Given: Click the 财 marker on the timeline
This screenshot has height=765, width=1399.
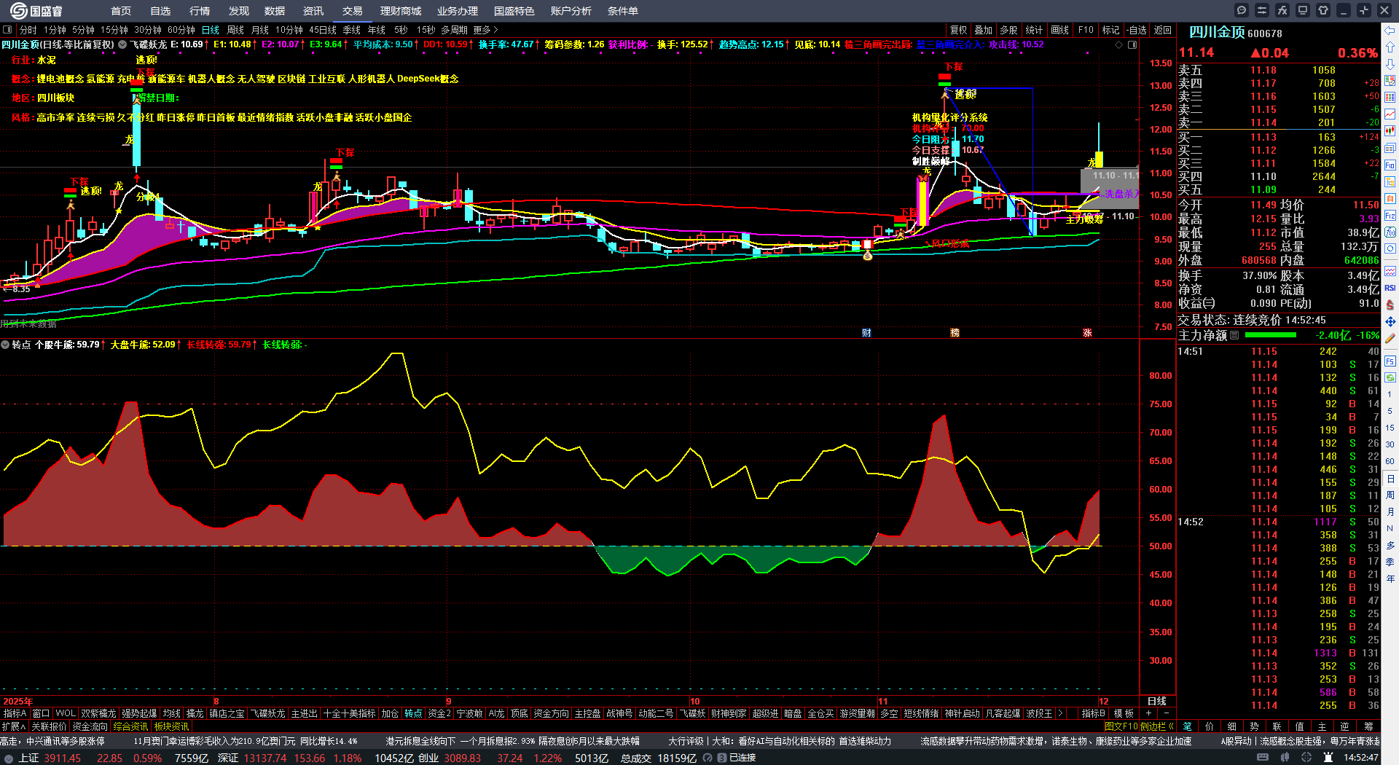Looking at the screenshot, I should click(867, 333).
